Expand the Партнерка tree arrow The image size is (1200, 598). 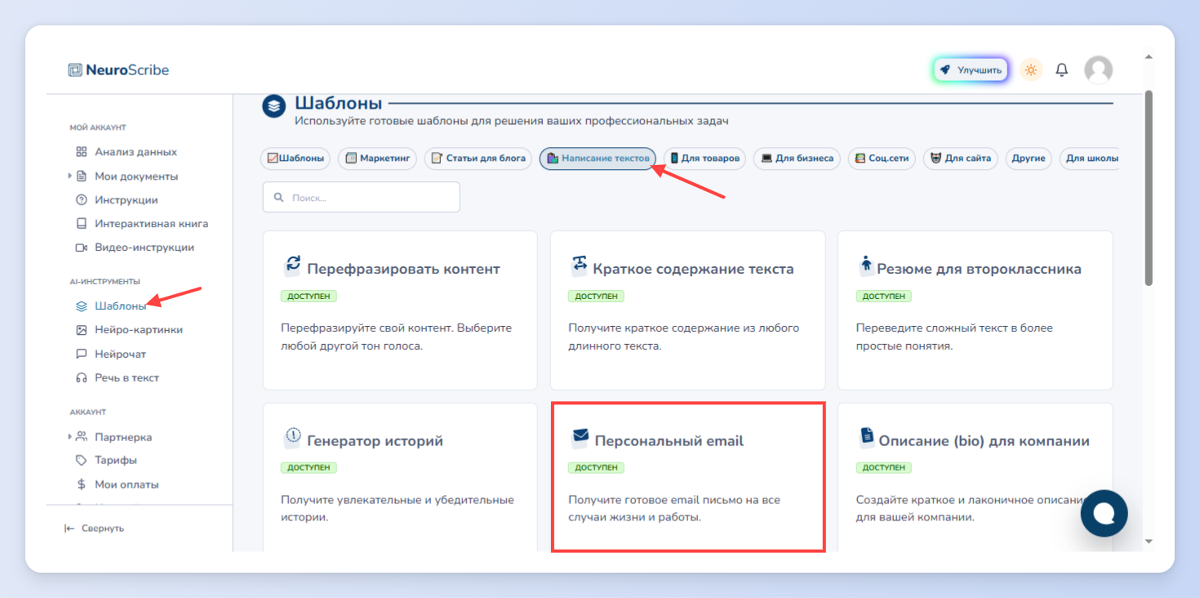coord(69,437)
